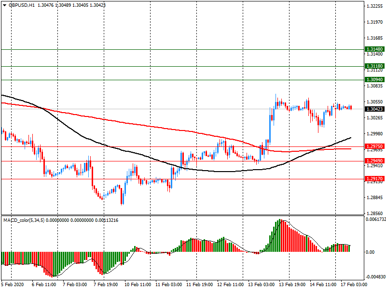Select the 7 Feb 03:00 time axis label
Viewport: 386px width, 290px height.
pos(75,285)
